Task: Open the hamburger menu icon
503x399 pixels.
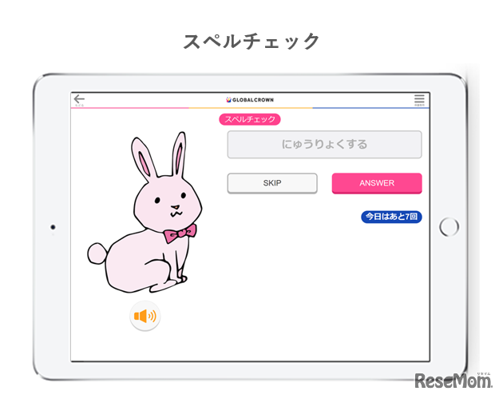Action: coord(419,99)
